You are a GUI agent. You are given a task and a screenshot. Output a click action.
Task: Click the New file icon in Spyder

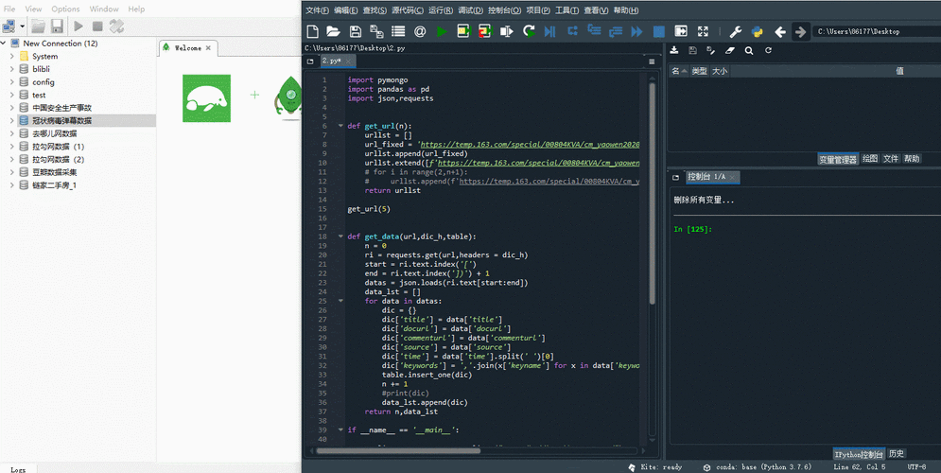(312, 31)
